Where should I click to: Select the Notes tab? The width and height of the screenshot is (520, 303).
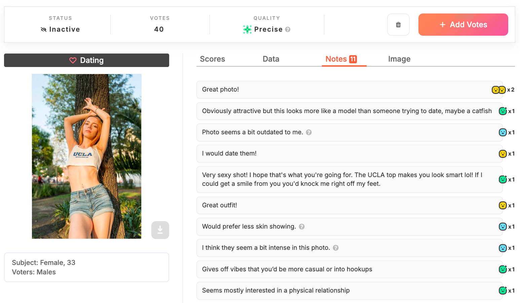336,59
